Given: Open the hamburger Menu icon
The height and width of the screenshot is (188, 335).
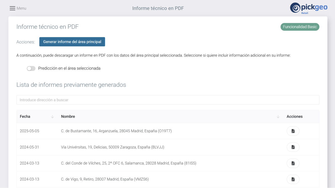Looking at the screenshot, I should point(12,8).
